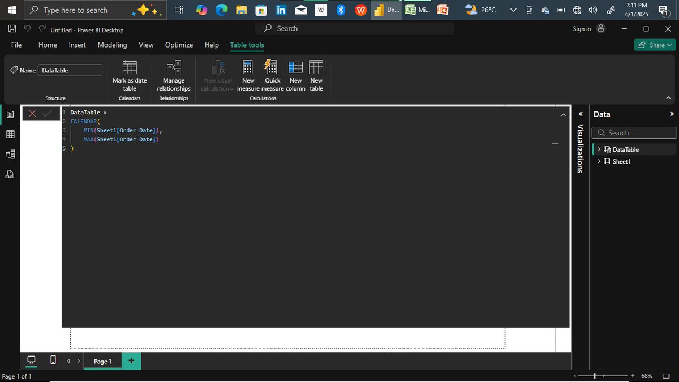Switch to Table view in left sidebar
679x382 pixels.
pyautogui.click(x=10, y=134)
